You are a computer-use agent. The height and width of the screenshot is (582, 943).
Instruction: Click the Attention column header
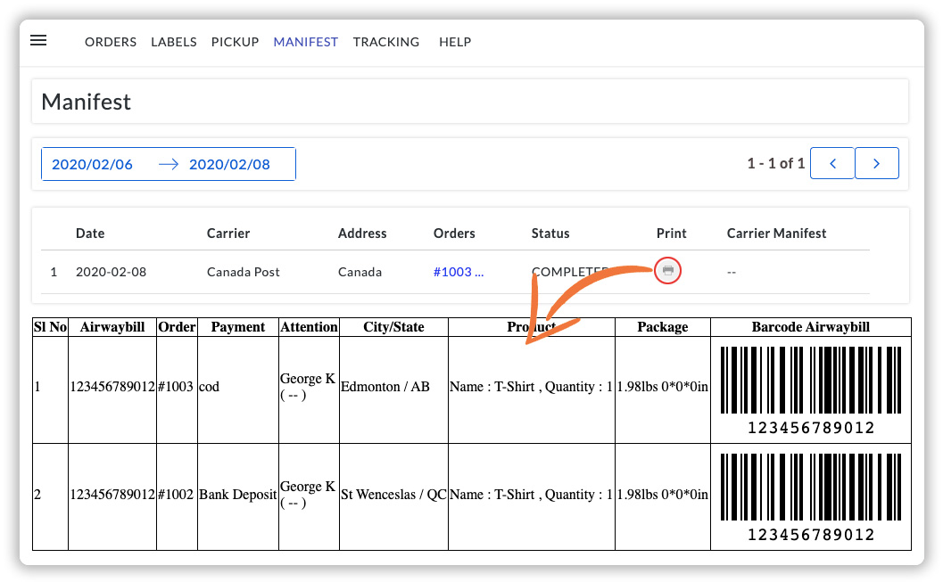click(x=309, y=327)
